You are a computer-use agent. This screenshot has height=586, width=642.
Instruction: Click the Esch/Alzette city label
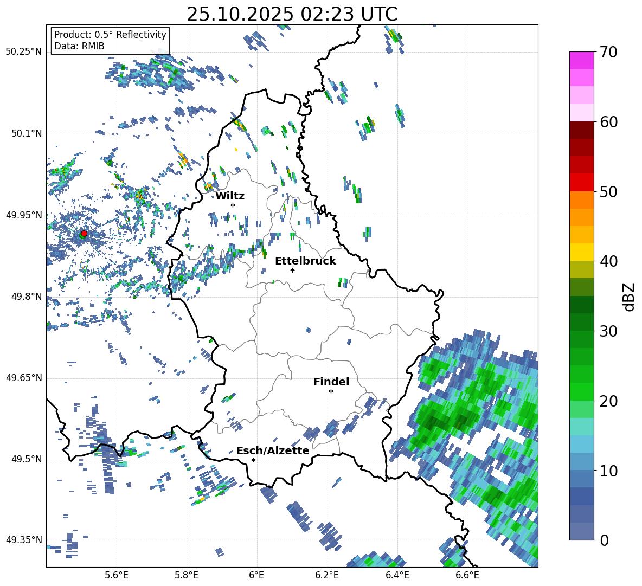point(273,451)
